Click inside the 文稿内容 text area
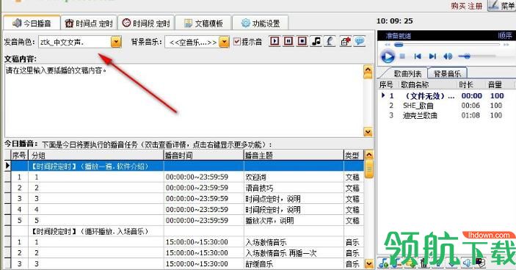 point(183,101)
